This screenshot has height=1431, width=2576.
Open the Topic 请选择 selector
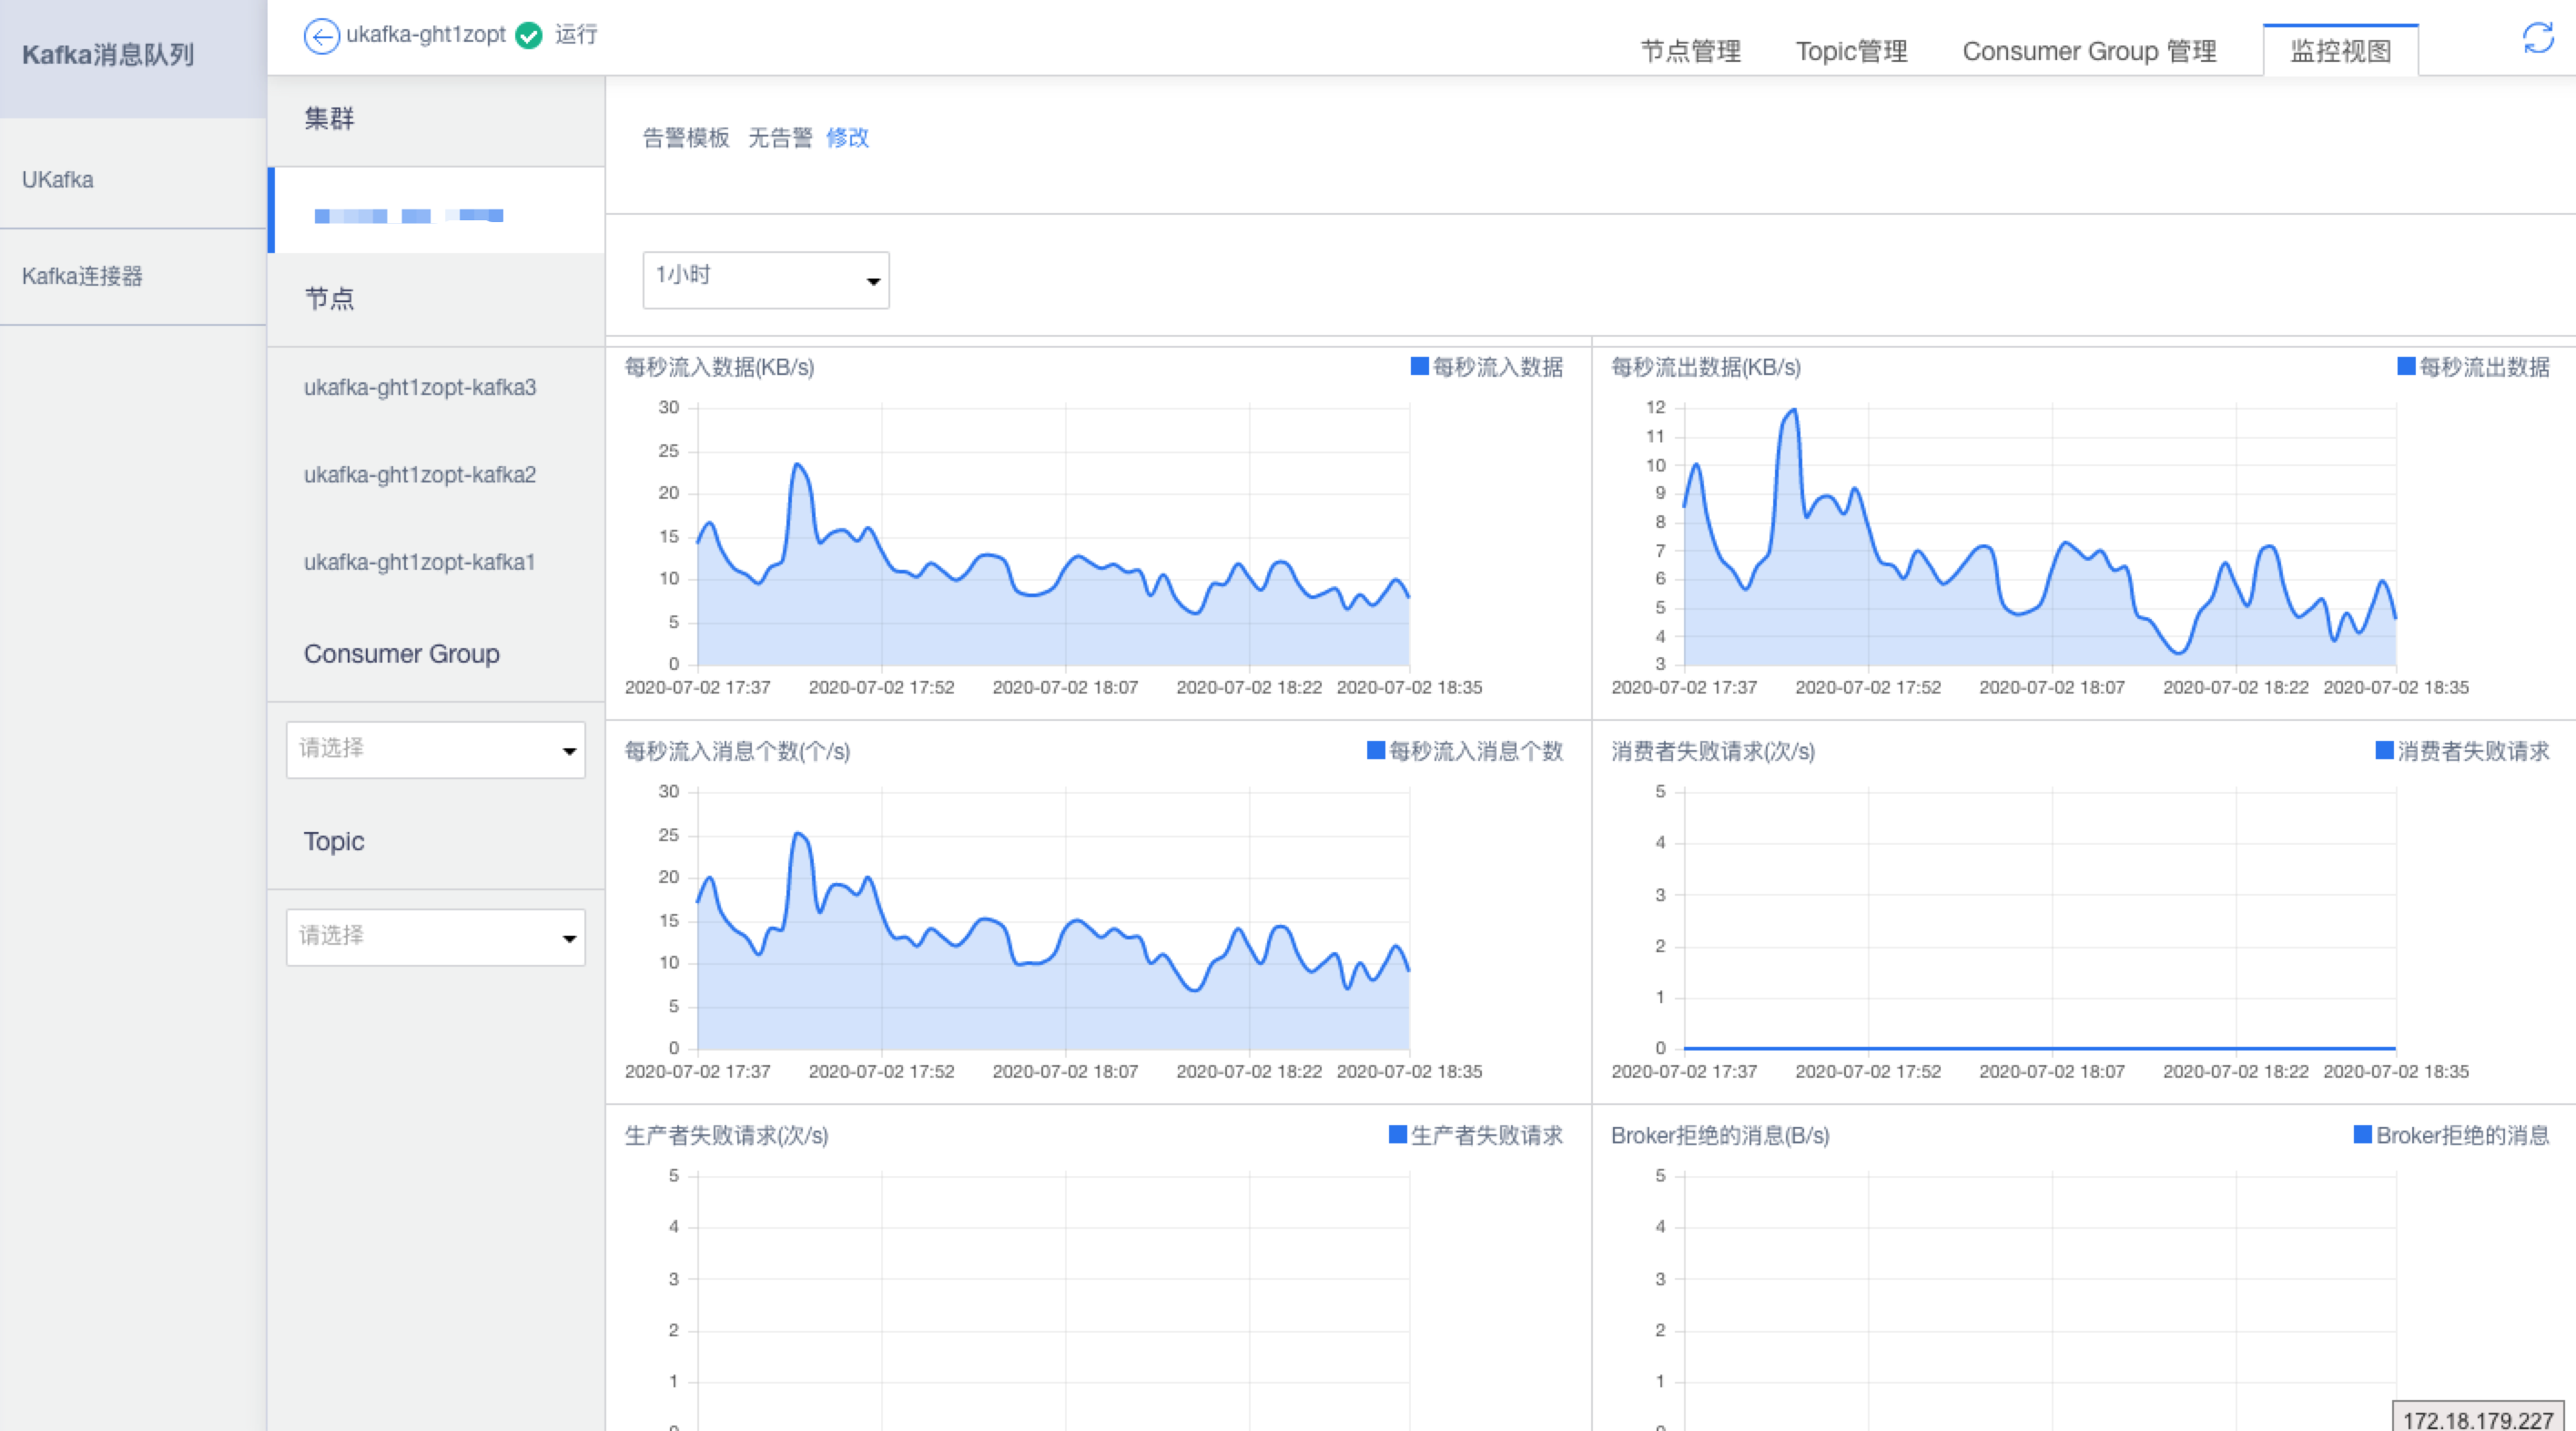pos(435,936)
